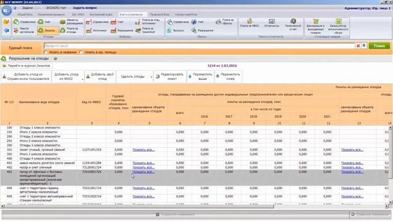393x221 pixels.
Task: Expand Удалить отходы dropdown arrow
Action: 151,77
